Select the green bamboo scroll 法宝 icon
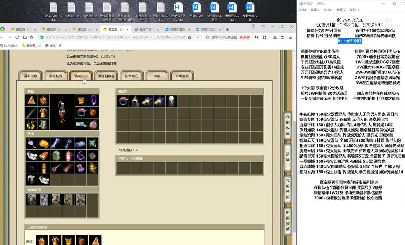 [56, 156]
